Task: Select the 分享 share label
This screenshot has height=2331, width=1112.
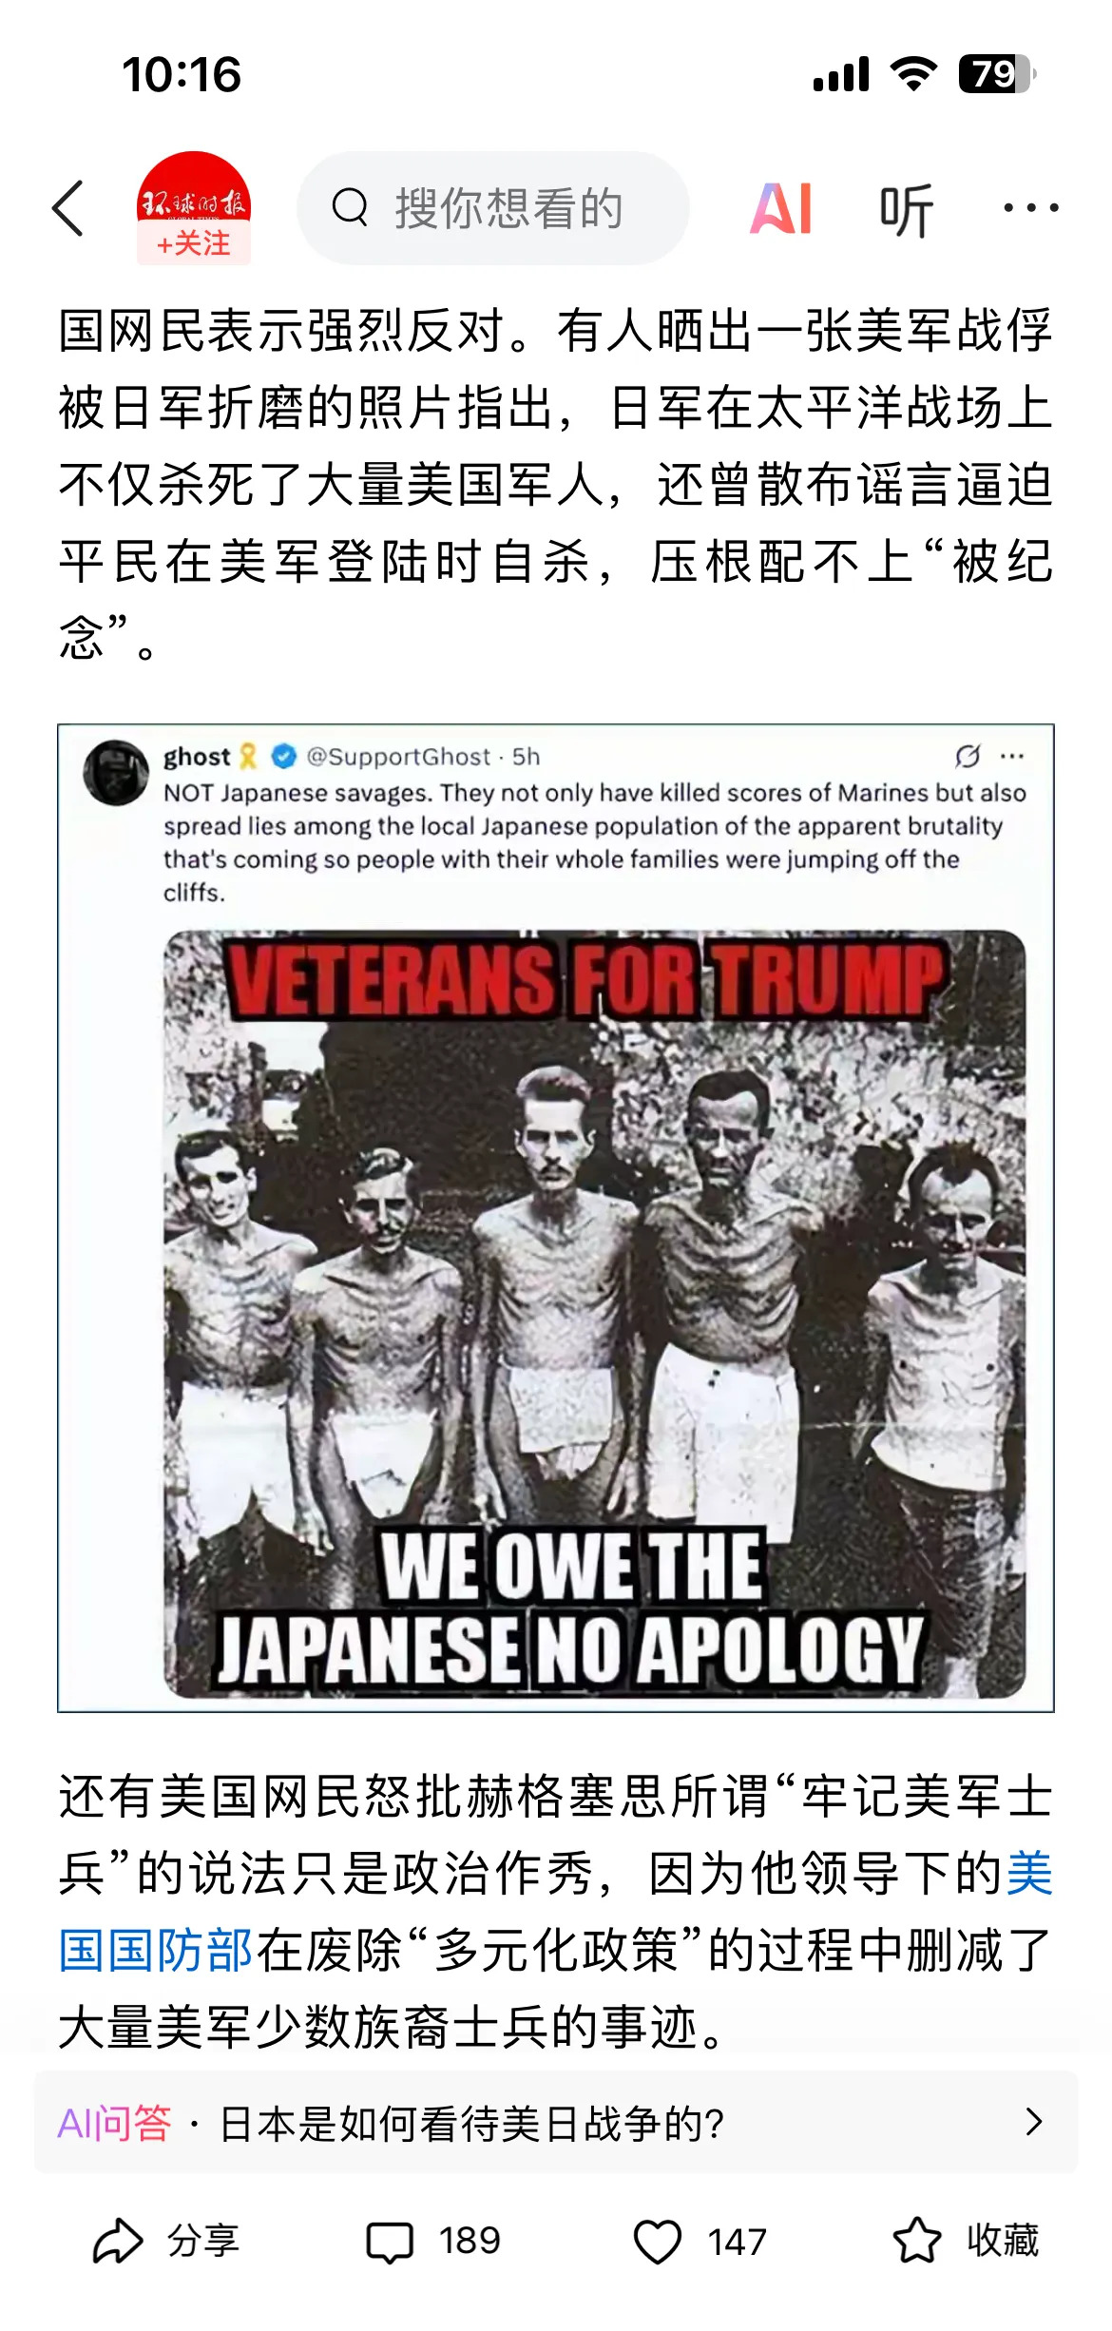Action: [203, 2241]
